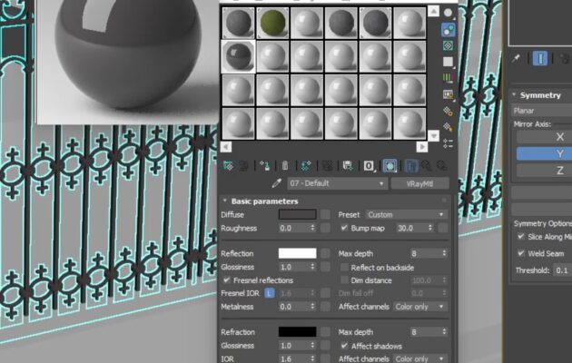Select the X mirror axis button

click(x=558, y=136)
